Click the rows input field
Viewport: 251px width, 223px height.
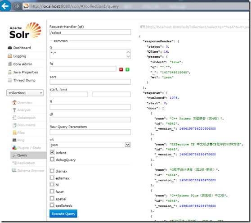(x=112, y=95)
